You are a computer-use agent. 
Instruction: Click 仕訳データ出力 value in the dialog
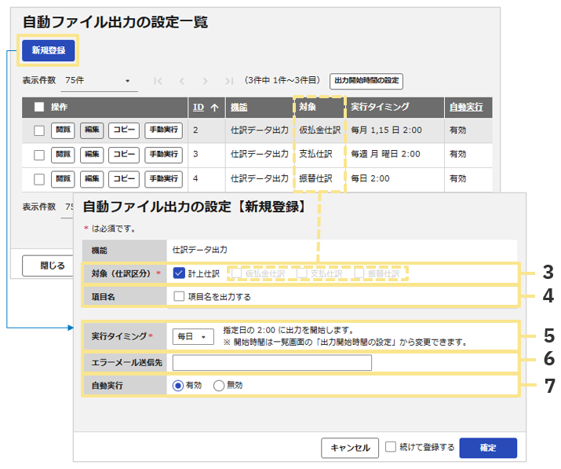(199, 250)
